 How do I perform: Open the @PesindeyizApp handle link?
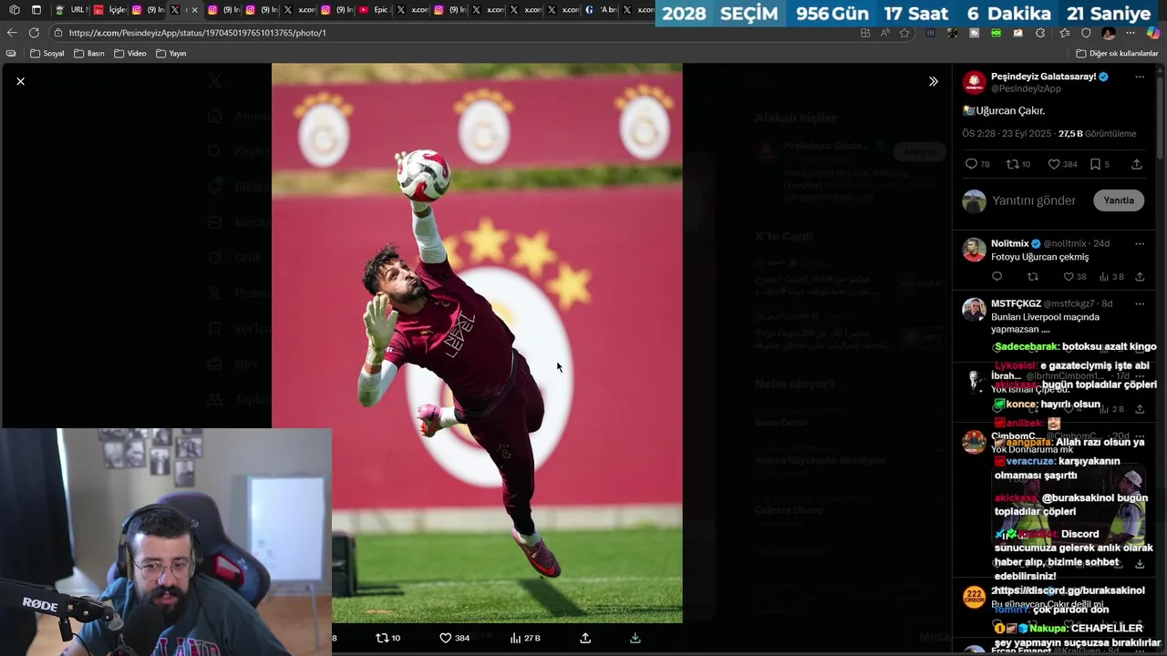coord(1026,88)
